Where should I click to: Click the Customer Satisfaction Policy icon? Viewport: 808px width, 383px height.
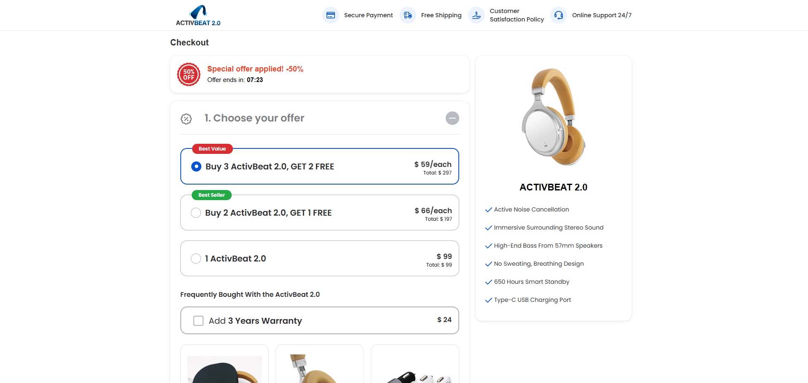476,16
